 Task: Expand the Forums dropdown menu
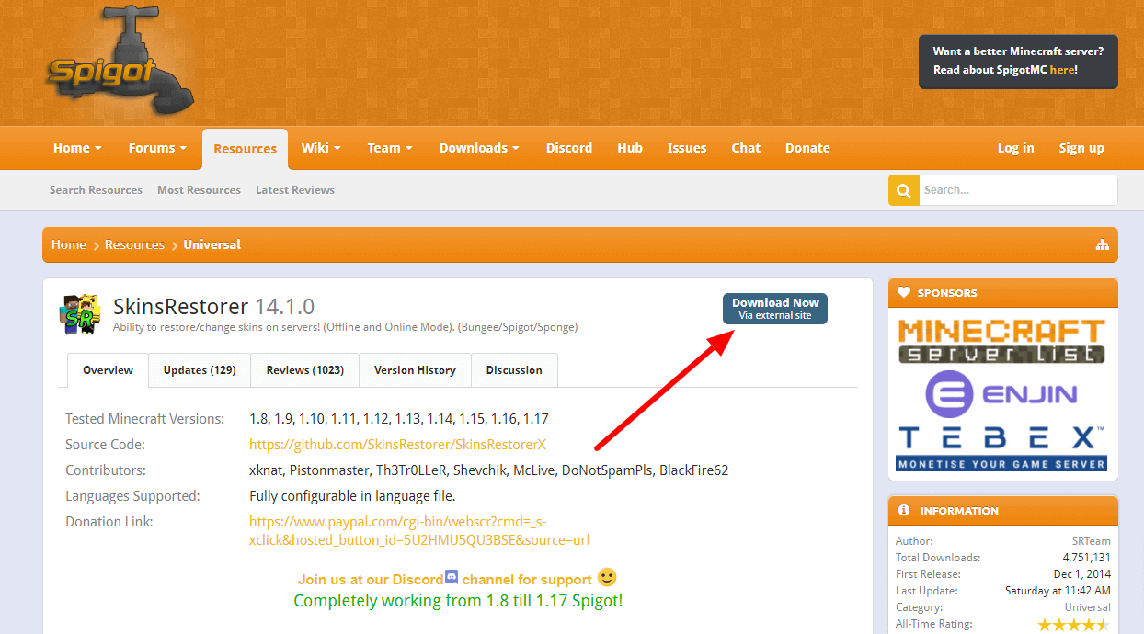click(x=157, y=148)
